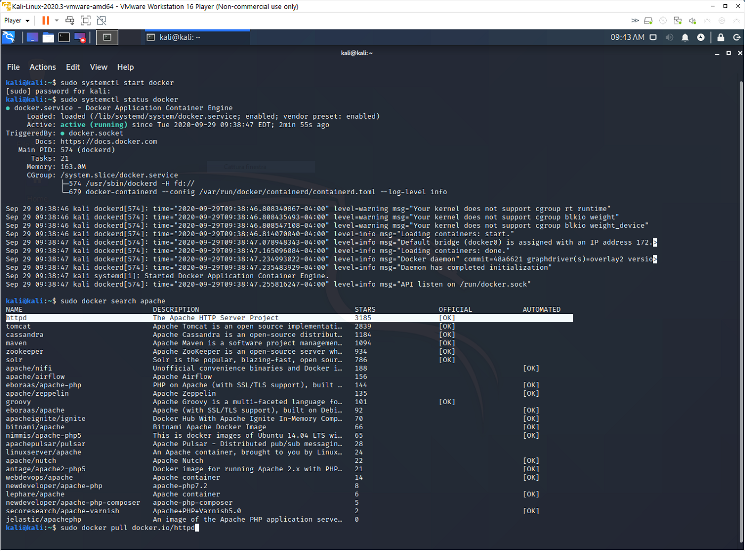
Task: Click the kali@kali:~ taskbar button
Action: click(x=197, y=37)
